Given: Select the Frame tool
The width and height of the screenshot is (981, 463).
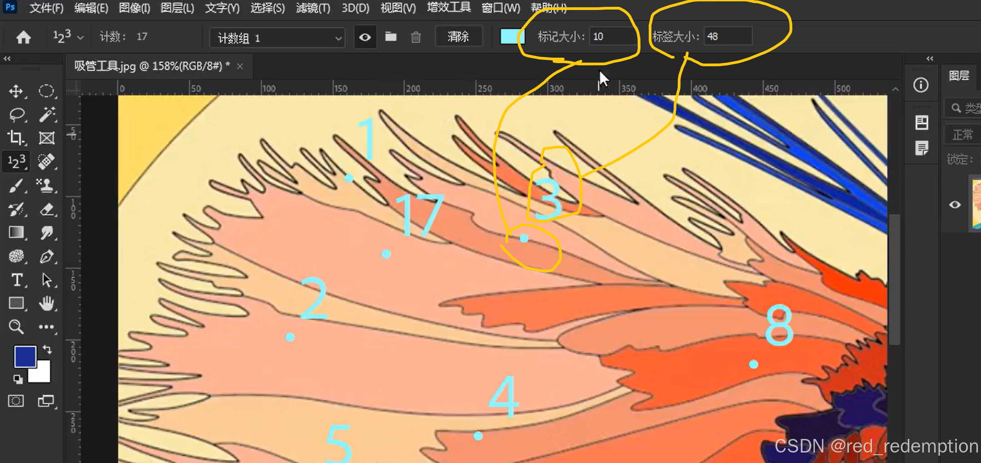Looking at the screenshot, I should [x=46, y=138].
